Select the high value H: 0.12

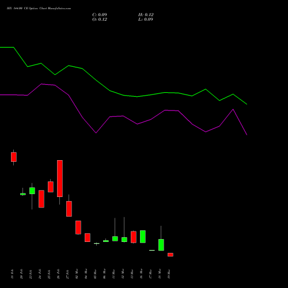[x=146, y=15]
